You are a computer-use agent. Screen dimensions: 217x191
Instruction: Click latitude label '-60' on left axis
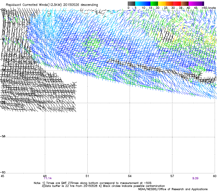pos(3,172)
